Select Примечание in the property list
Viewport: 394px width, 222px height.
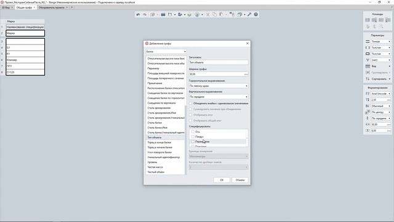155,83
